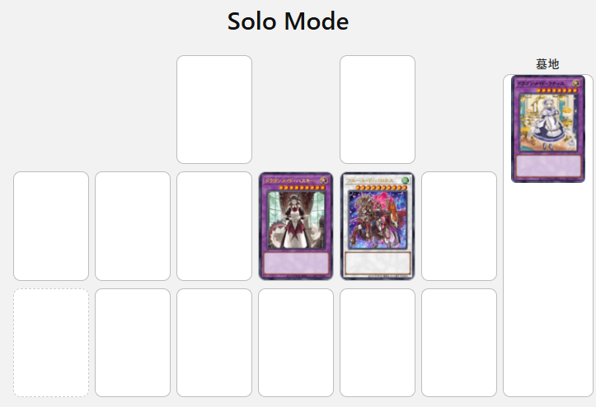Viewport: 596px width, 407px height.
Task: Click the level stars on フルール・ド・バロネス
Action: [x=381, y=188]
